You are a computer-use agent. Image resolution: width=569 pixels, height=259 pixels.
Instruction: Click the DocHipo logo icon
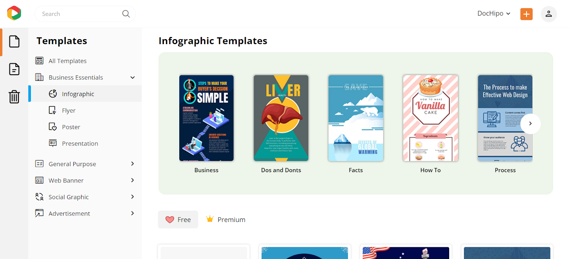coord(14,13)
